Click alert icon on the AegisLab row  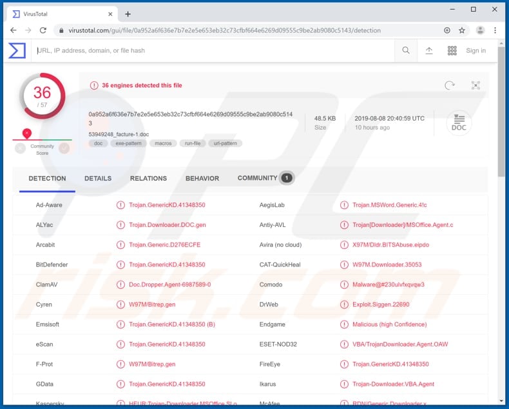345,205
